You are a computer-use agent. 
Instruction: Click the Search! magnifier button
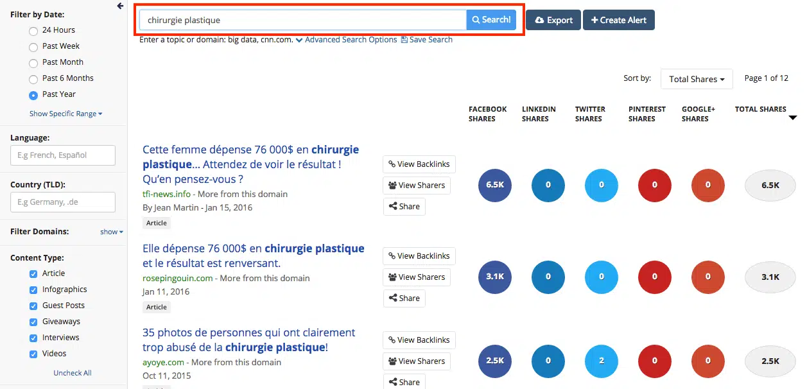tap(491, 20)
